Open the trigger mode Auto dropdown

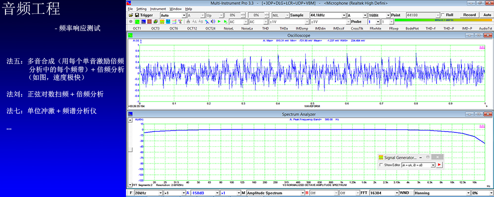(184, 15)
